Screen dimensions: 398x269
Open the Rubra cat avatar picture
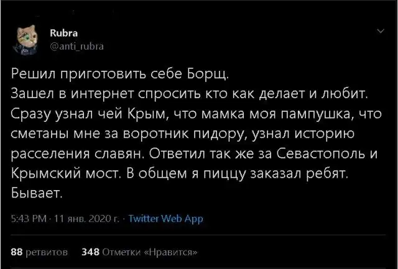[x=26, y=37]
